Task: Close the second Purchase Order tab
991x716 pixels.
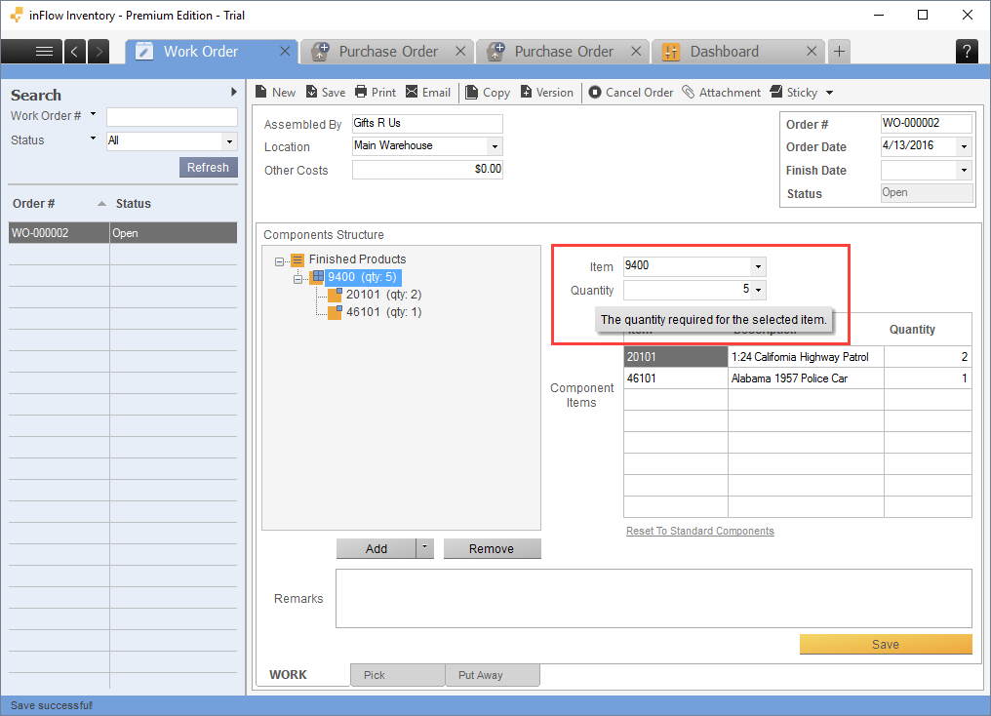Action: click(x=636, y=51)
